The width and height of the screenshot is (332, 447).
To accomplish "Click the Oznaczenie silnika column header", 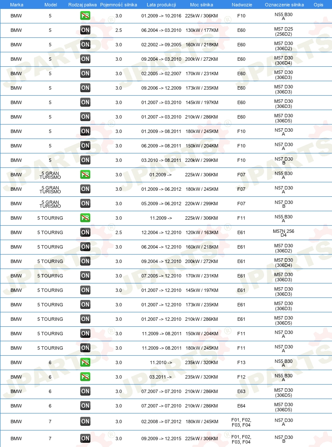I will tap(284, 5).
